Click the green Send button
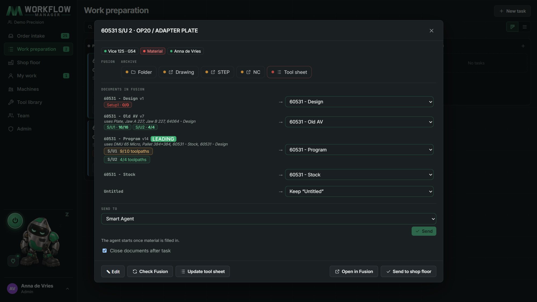Image resolution: width=537 pixels, height=302 pixels. tap(424, 231)
